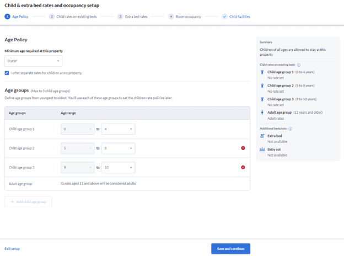Click the Child age group 1 summary icon
344x256 pixels.
click(262, 72)
